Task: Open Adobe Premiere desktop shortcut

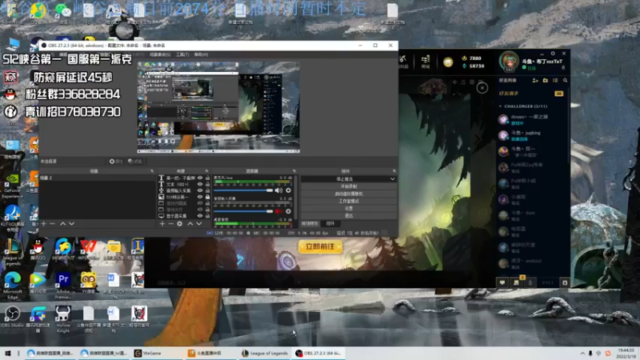Action: (x=63, y=284)
